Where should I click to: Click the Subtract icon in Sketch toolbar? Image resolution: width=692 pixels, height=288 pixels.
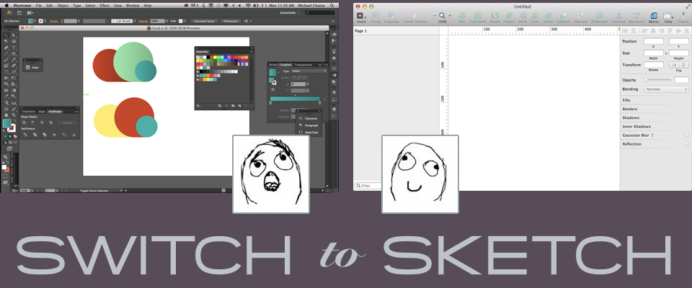[x=563, y=15]
